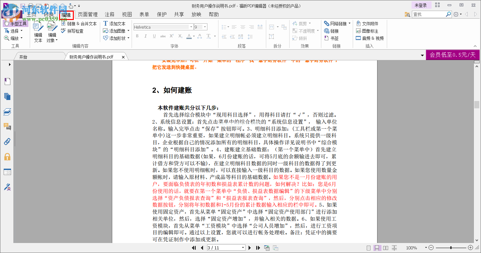The height and width of the screenshot is (253, 481).
Task: Open the Comment (注释) ribbon tab
Action: click(110, 14)
